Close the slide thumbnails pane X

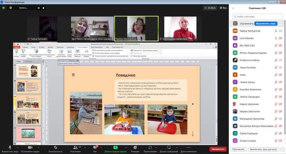pyautogui.click(x=43, y=61)
